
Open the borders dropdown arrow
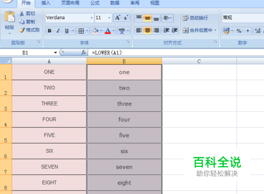[x=87, y=31]
